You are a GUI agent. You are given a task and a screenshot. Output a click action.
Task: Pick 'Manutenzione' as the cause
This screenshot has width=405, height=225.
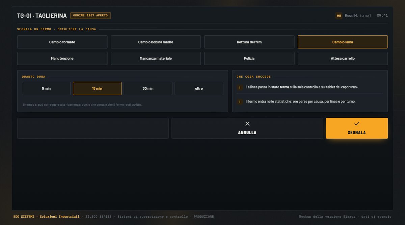pos(62,58)
